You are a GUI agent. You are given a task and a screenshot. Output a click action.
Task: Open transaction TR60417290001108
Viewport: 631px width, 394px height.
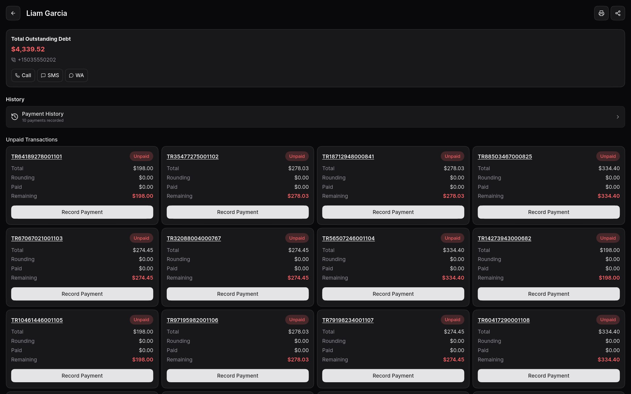[504, 320]
